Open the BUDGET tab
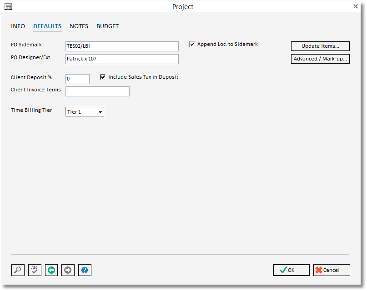The height and width of the screenshot is (291, 367). [107, 26]
